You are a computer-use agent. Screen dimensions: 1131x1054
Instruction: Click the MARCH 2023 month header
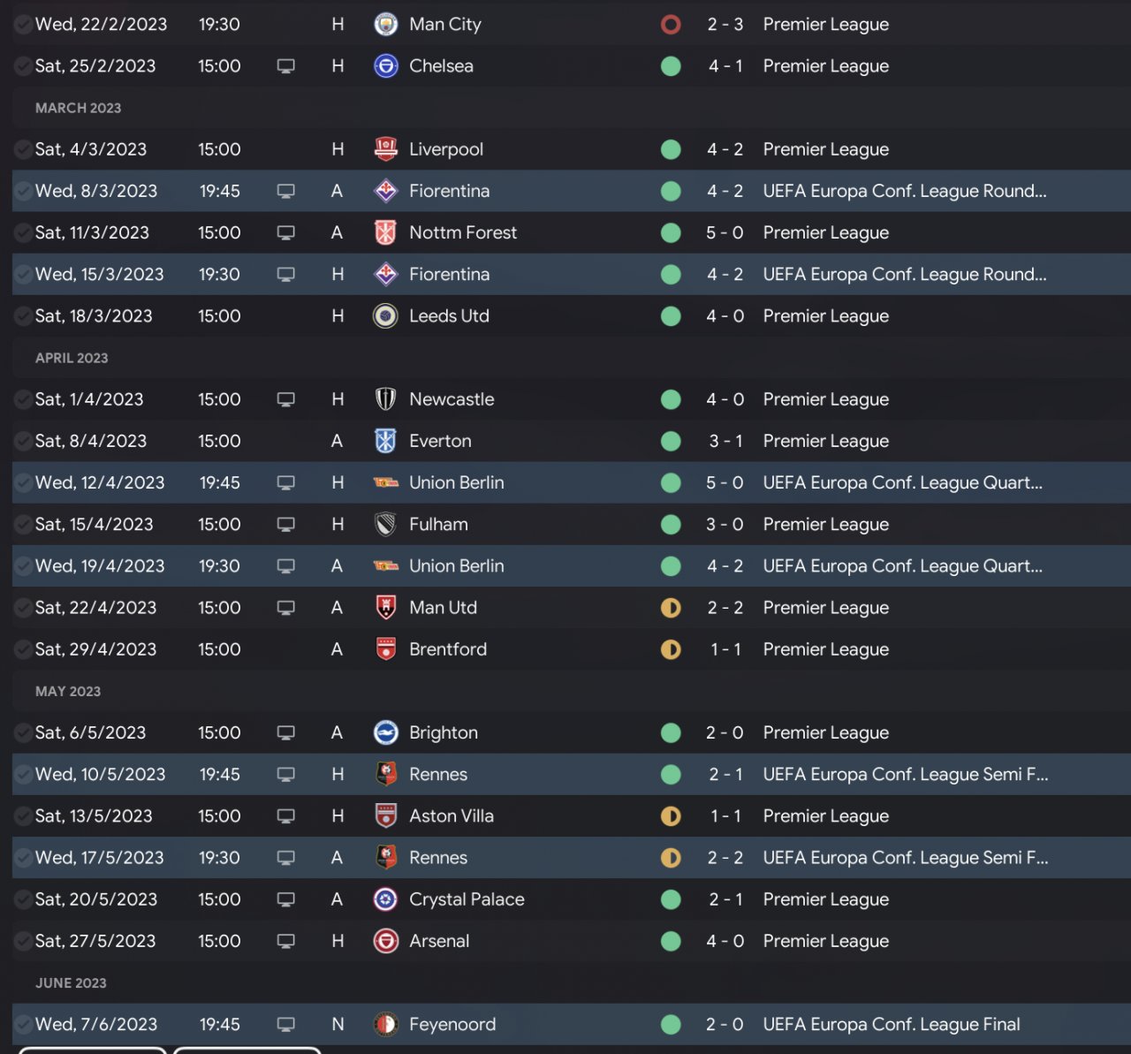point(78,108)
